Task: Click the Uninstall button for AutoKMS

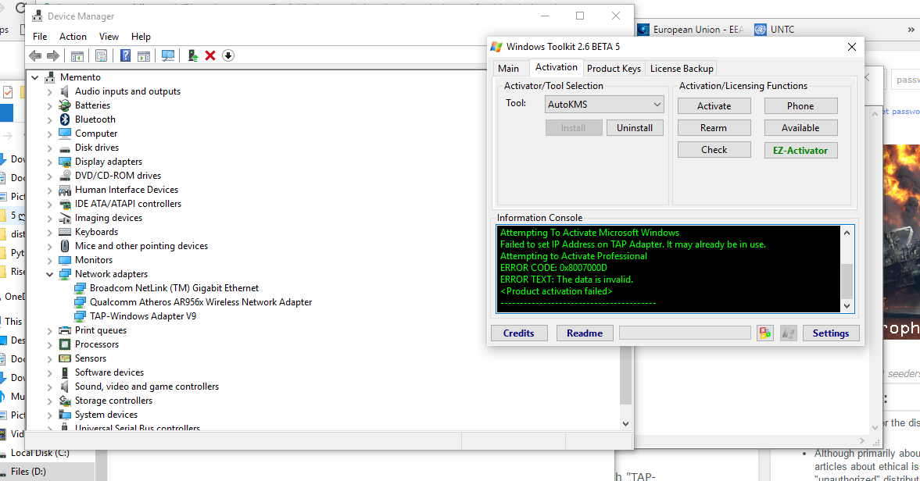Action: coord(635,128)
